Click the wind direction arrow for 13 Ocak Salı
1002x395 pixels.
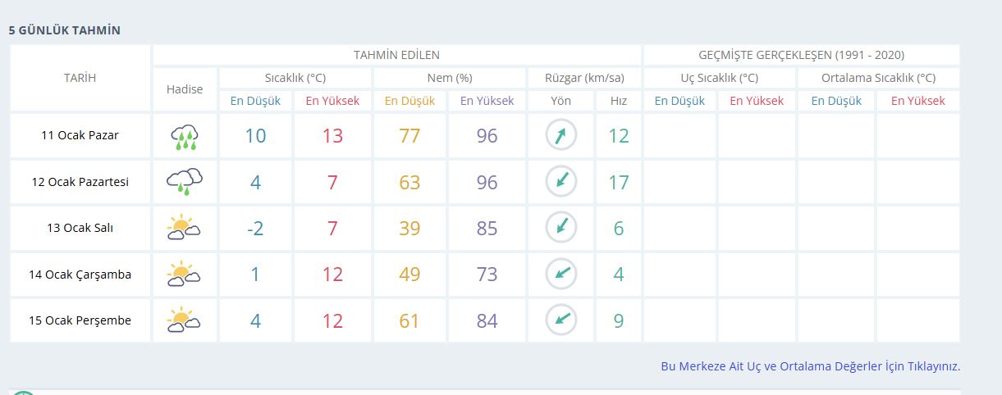561,228
